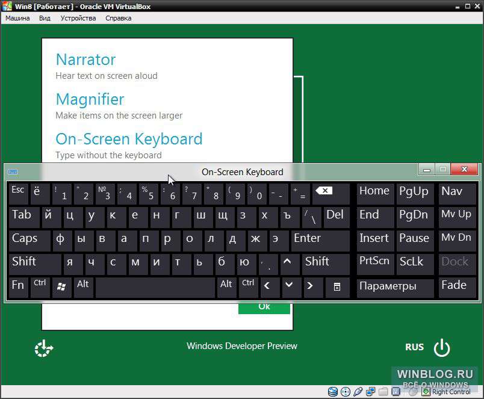The image size is (484, 399).
Task: Open the Справка menu
Action: click(118, 18)
